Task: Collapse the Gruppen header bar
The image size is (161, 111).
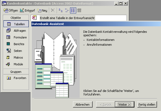Action: coord(16,72)
